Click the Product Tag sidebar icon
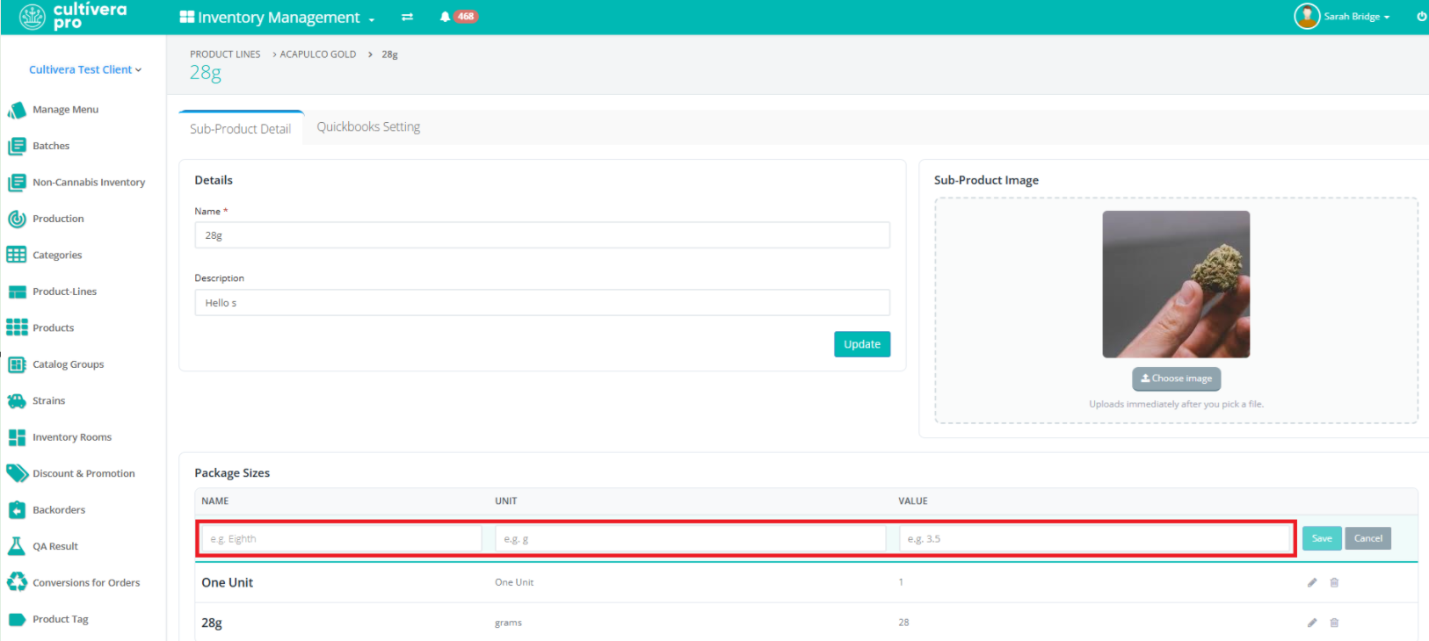Screen dimensions: 1429x641 point(17,619)
